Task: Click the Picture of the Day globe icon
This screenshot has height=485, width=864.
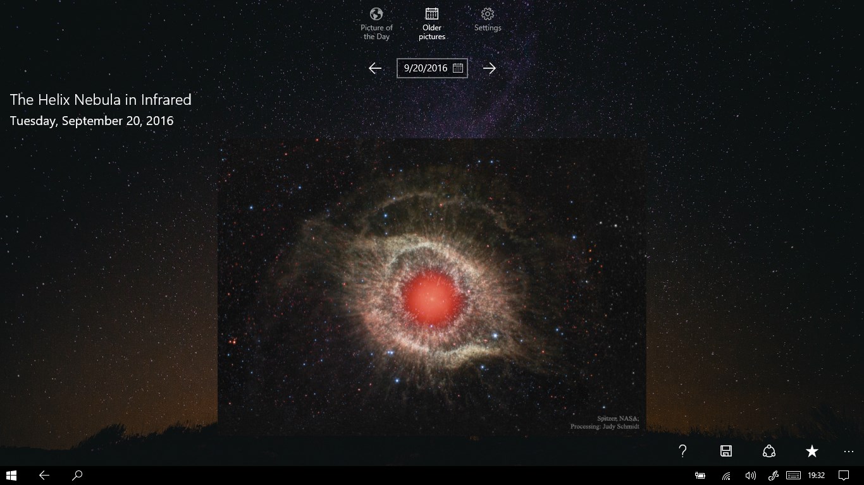Action: coord(376,13)
